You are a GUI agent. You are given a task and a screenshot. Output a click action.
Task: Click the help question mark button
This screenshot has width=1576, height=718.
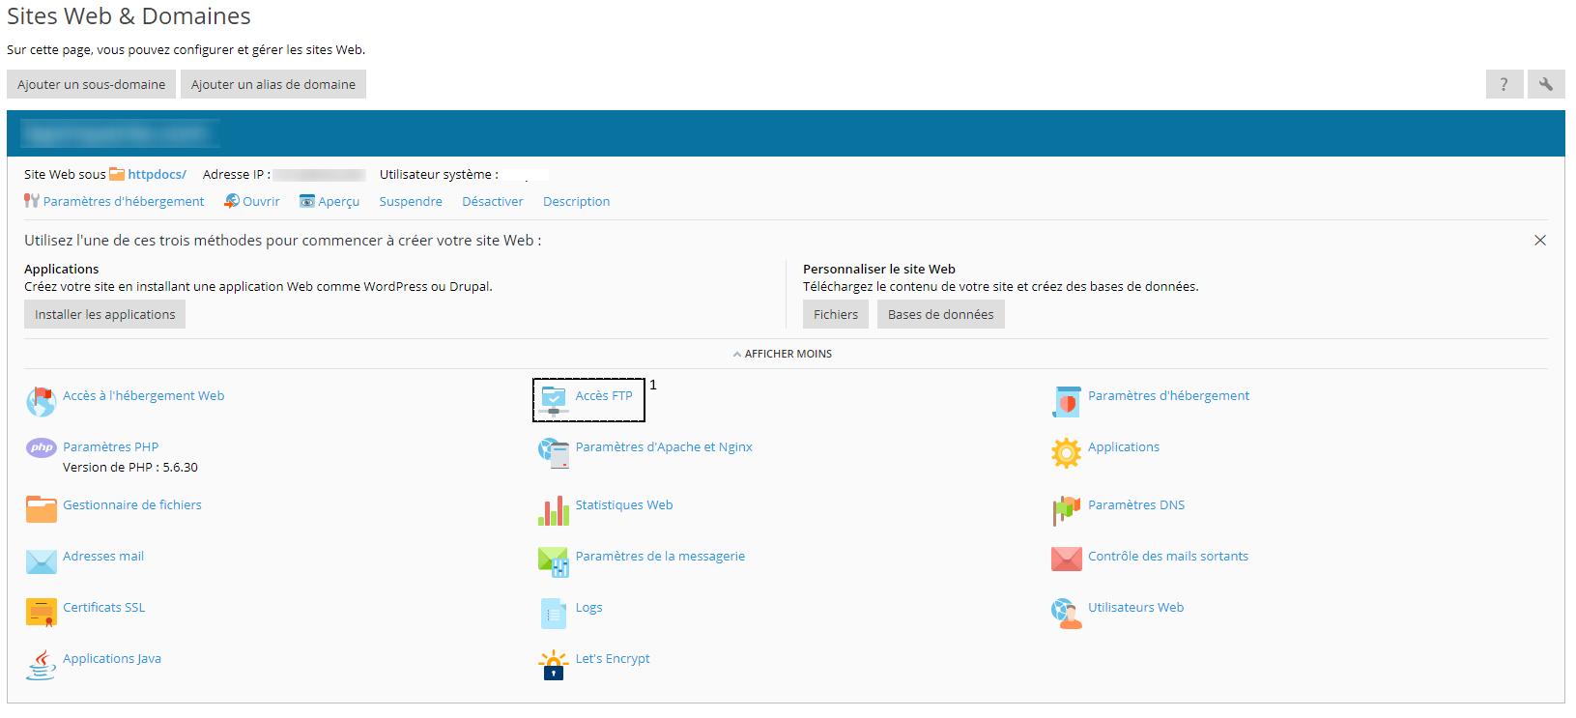click(x=1504, y=84)
